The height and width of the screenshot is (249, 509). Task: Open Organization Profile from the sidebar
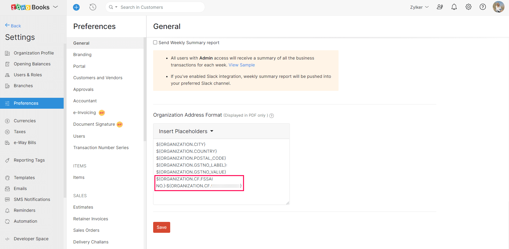click(34, 53)
